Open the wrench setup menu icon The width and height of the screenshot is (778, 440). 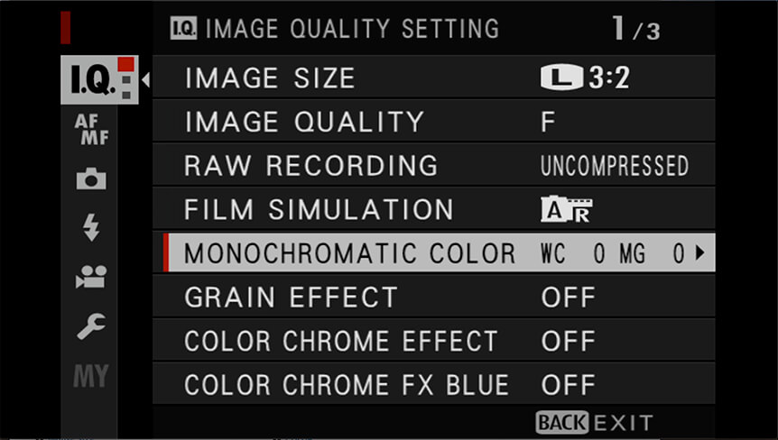91,326
